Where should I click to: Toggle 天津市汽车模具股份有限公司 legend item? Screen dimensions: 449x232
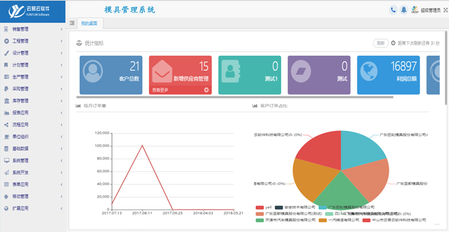tap(286, 220)
